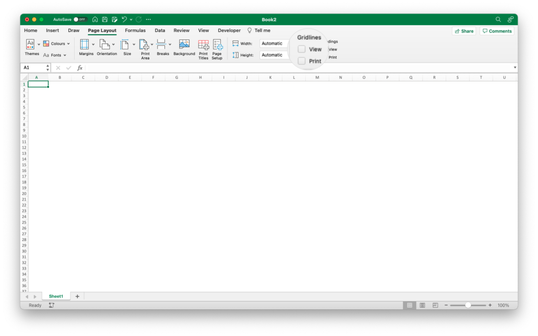
Task: Click the search magnifier icon
Action: pyautogui.click(x=498, y=19)
